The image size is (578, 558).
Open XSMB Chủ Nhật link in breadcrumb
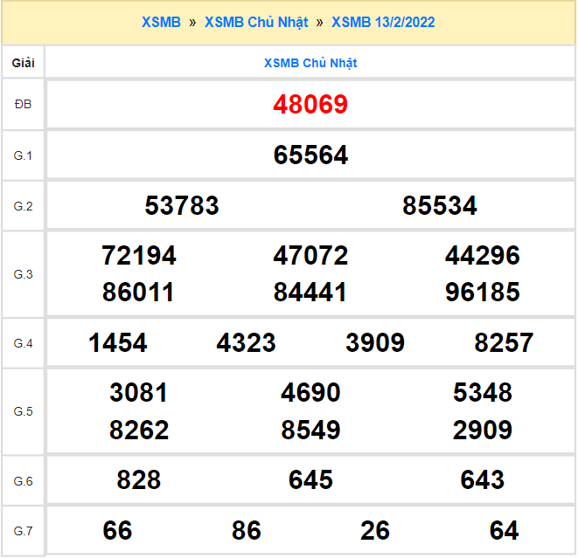[256, 22]
